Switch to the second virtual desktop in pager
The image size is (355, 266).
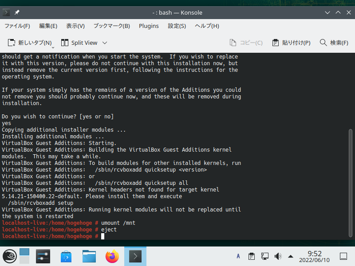tap(24, 260)
